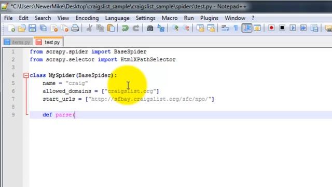The image size is (332, 187).
Task: Select the test.py tab
Action: coord(48,42)
